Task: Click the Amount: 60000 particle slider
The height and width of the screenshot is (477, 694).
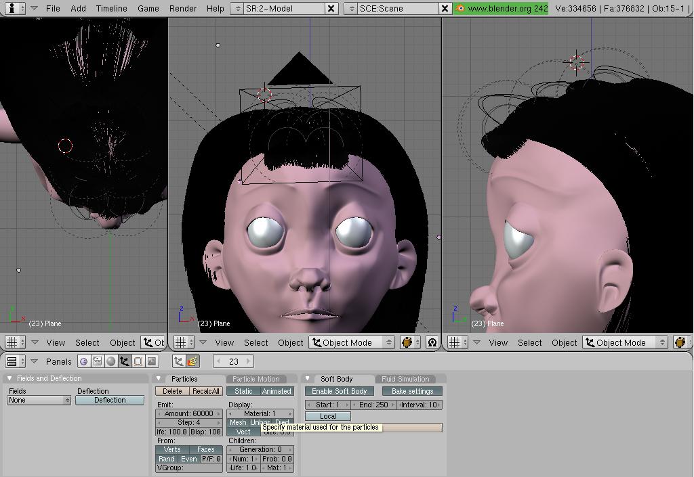Action: (x=189, y=413)
